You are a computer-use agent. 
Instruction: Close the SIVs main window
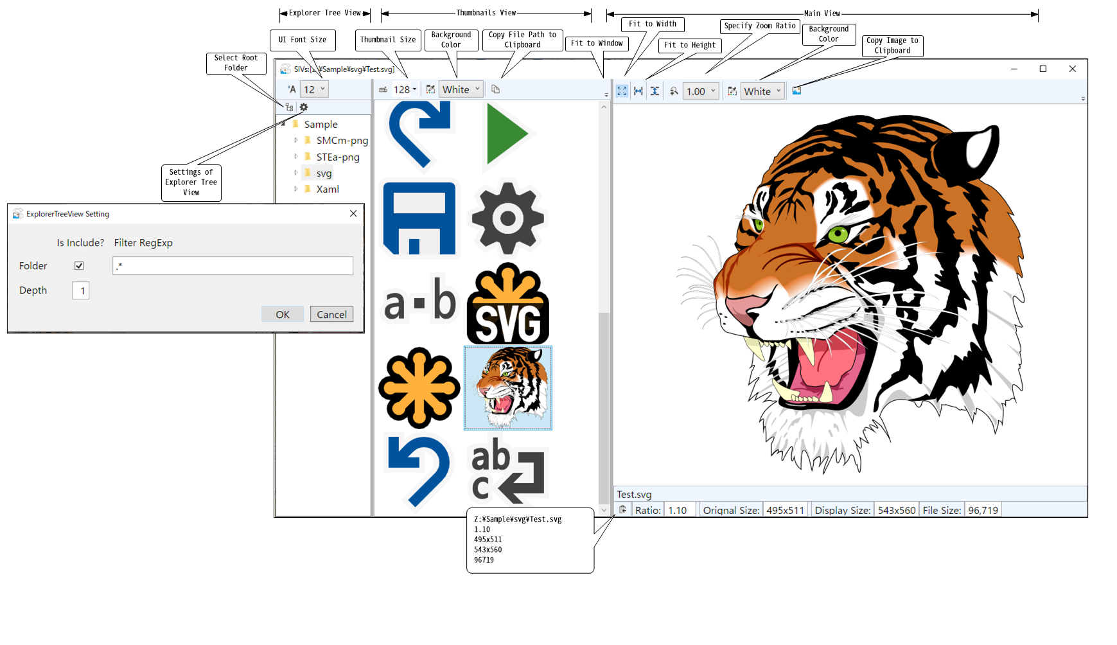[1073, 69]
